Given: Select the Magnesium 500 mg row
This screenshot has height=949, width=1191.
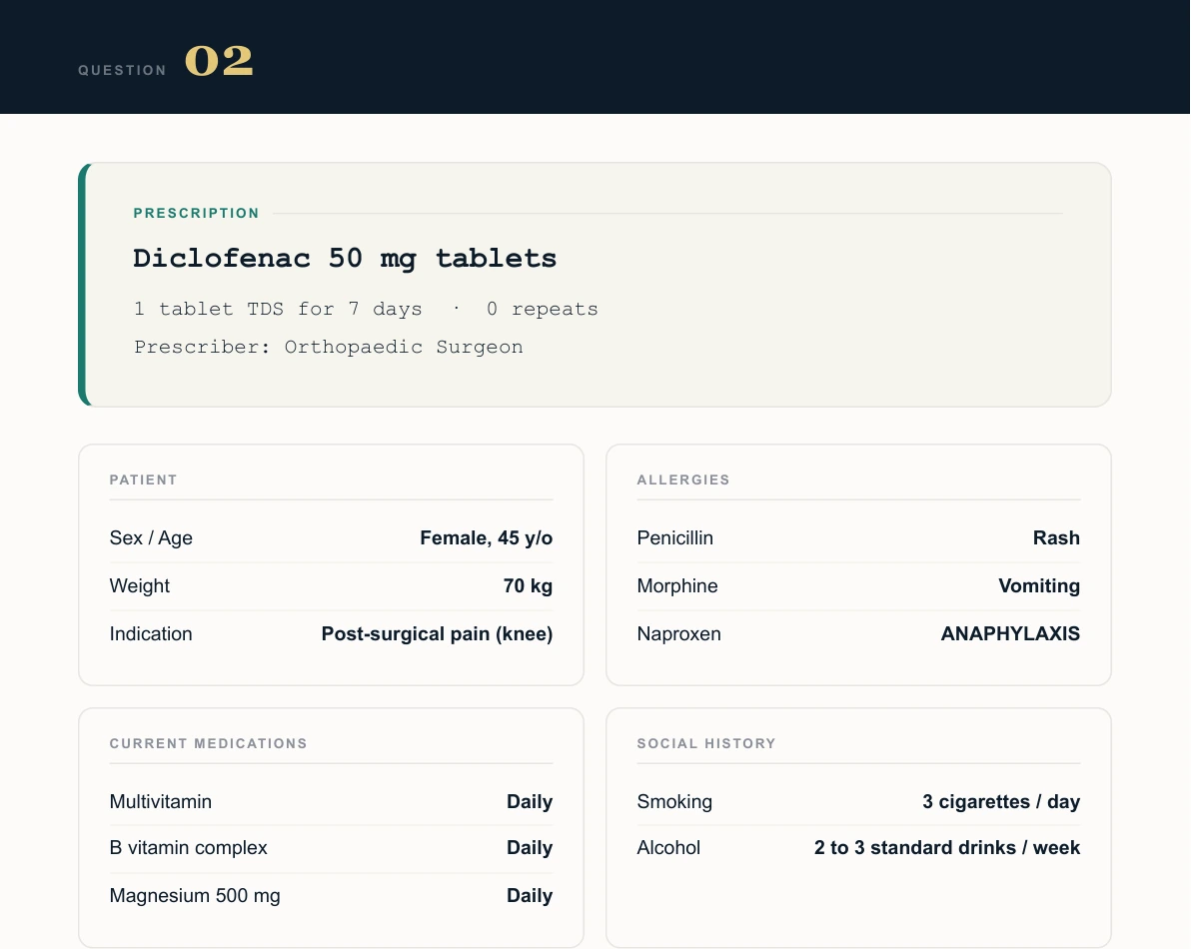Looking at the screenshot, I should click(x=331, y=896).
